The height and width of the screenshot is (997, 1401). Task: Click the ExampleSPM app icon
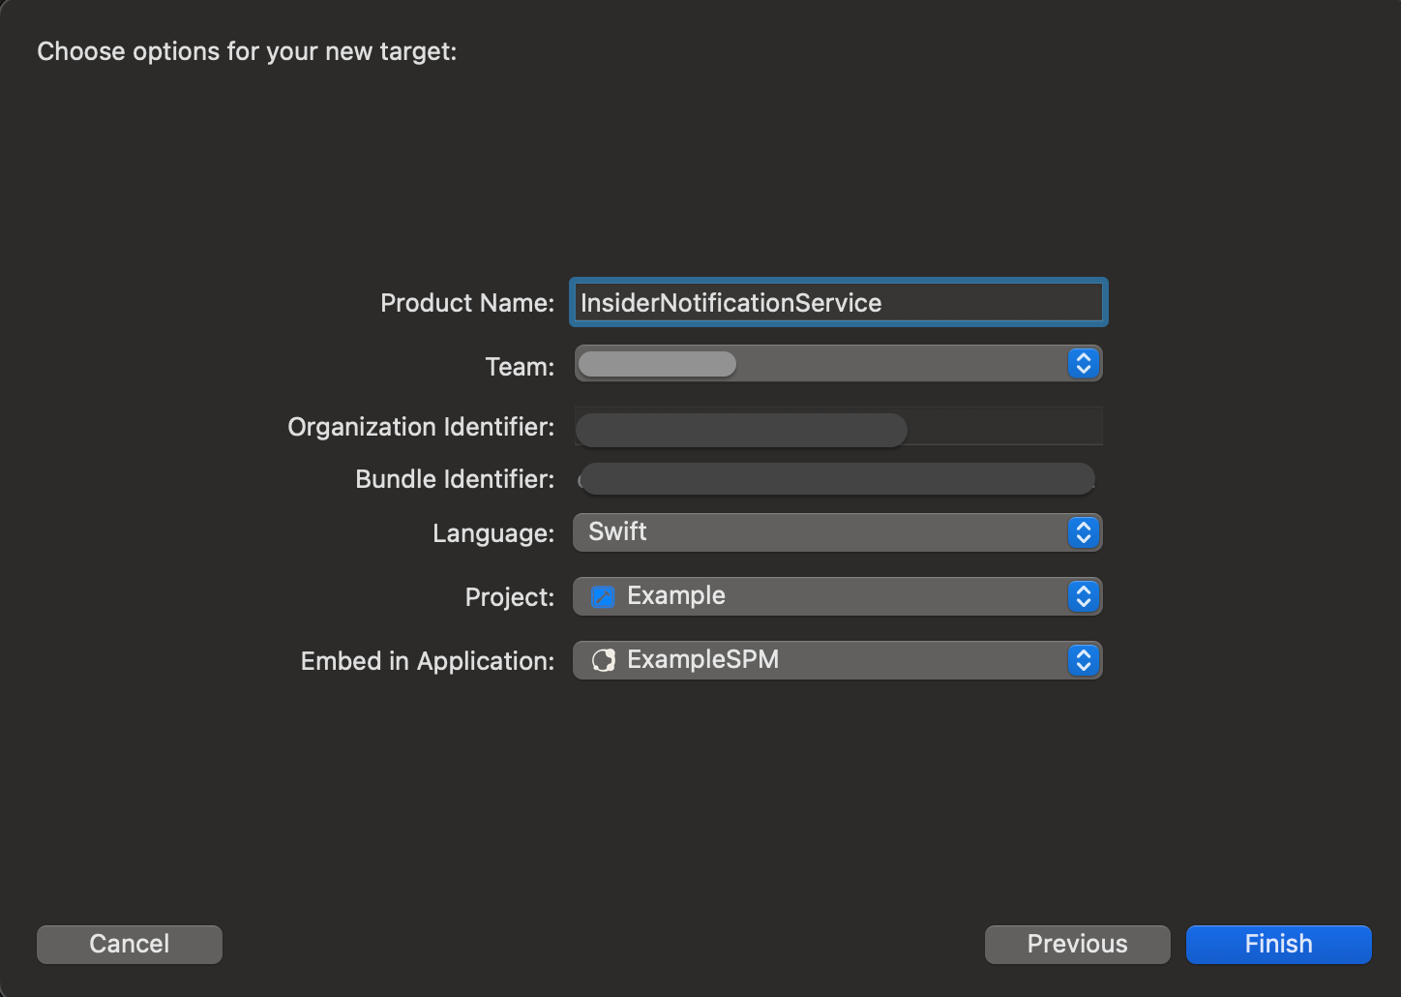coord(604,660)
